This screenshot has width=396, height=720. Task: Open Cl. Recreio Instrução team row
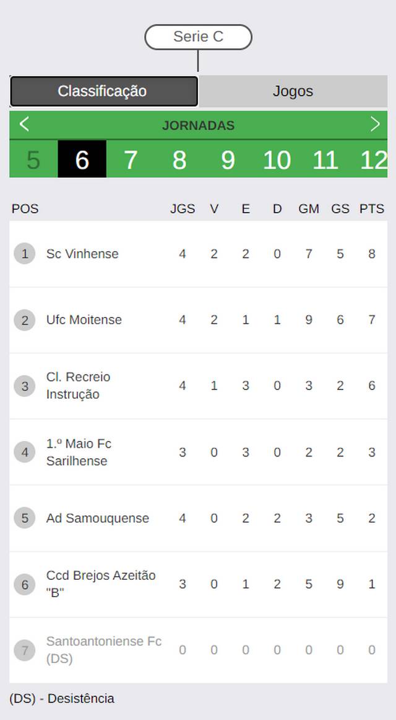tap(198, 386)
